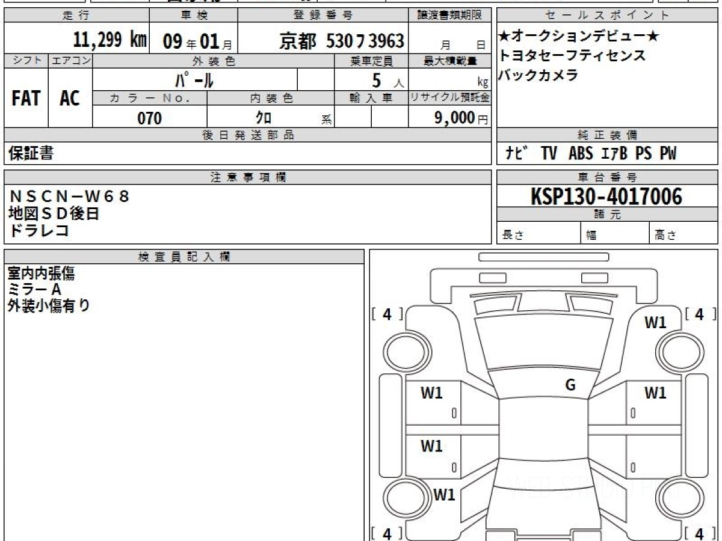Click the 純正装備 header

point(608,135)
